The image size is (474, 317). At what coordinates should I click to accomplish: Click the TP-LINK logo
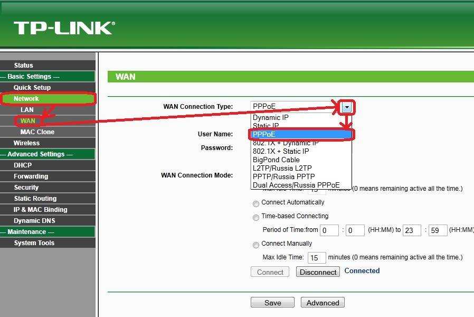(x=64, y=28)
